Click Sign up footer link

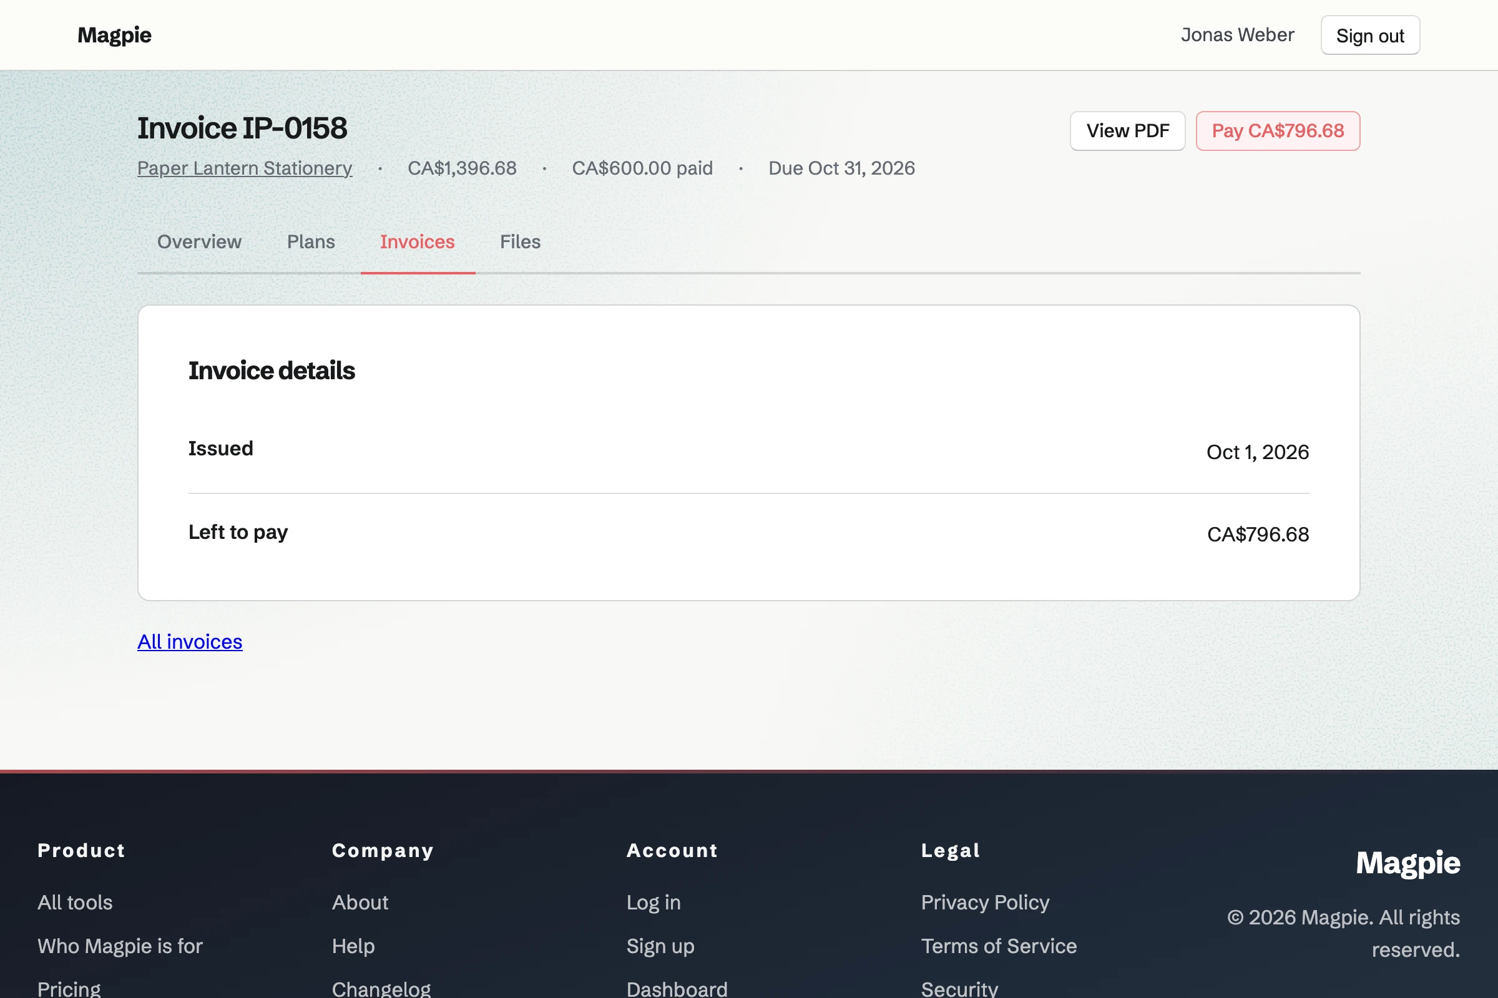click(660, 946)
